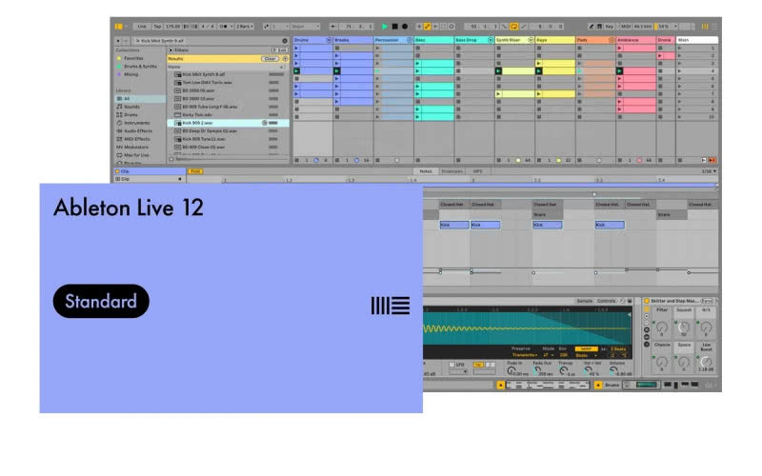Select the Modulators library category

pos(136,147)
